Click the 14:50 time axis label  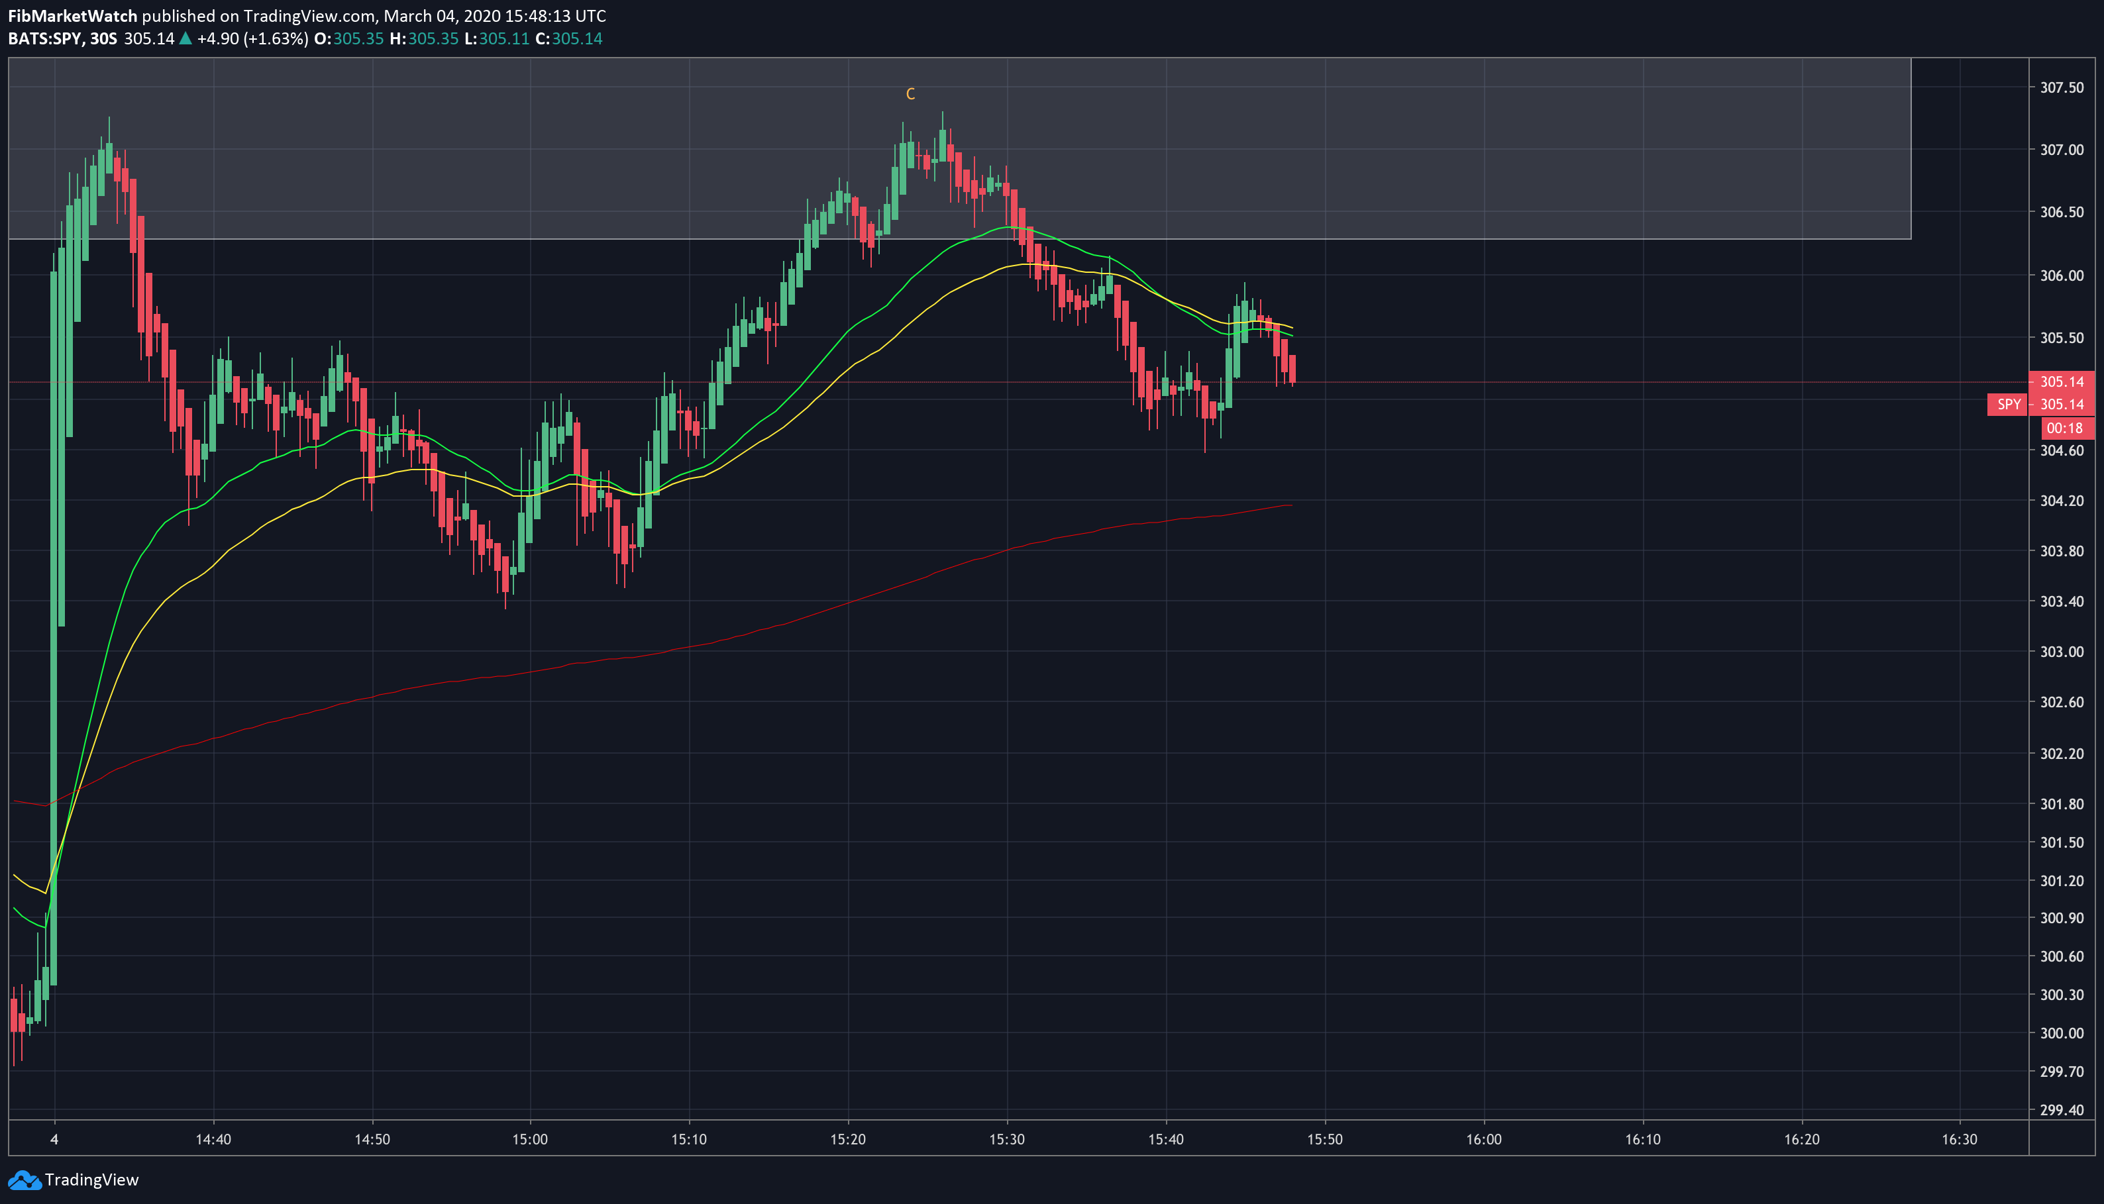(372, 1140)
